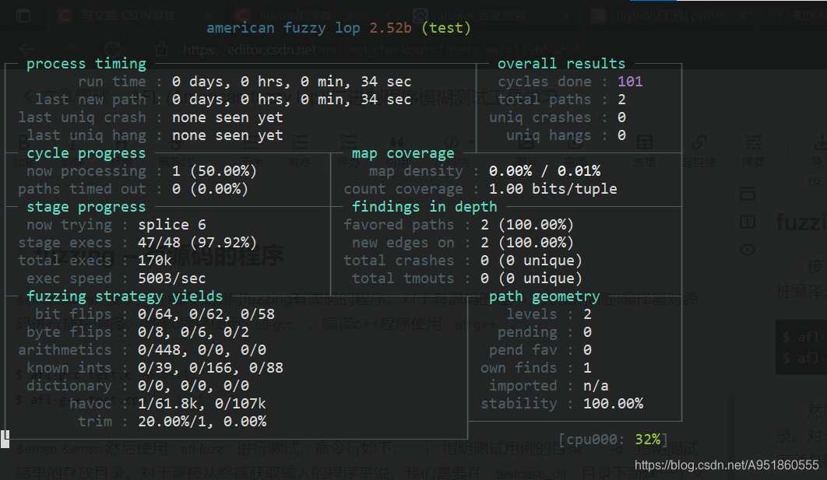This screenshot has width=827, height=480.
Task: Click the browser refresh icon
Action: pos(112,50)
